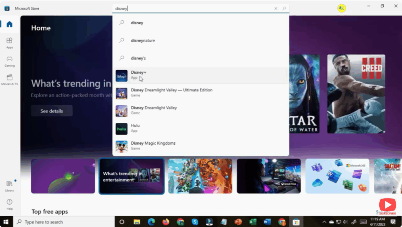The image size is (402, 227).
Task: Open PowerPoint from taskbar
Action: pos(238,222)
